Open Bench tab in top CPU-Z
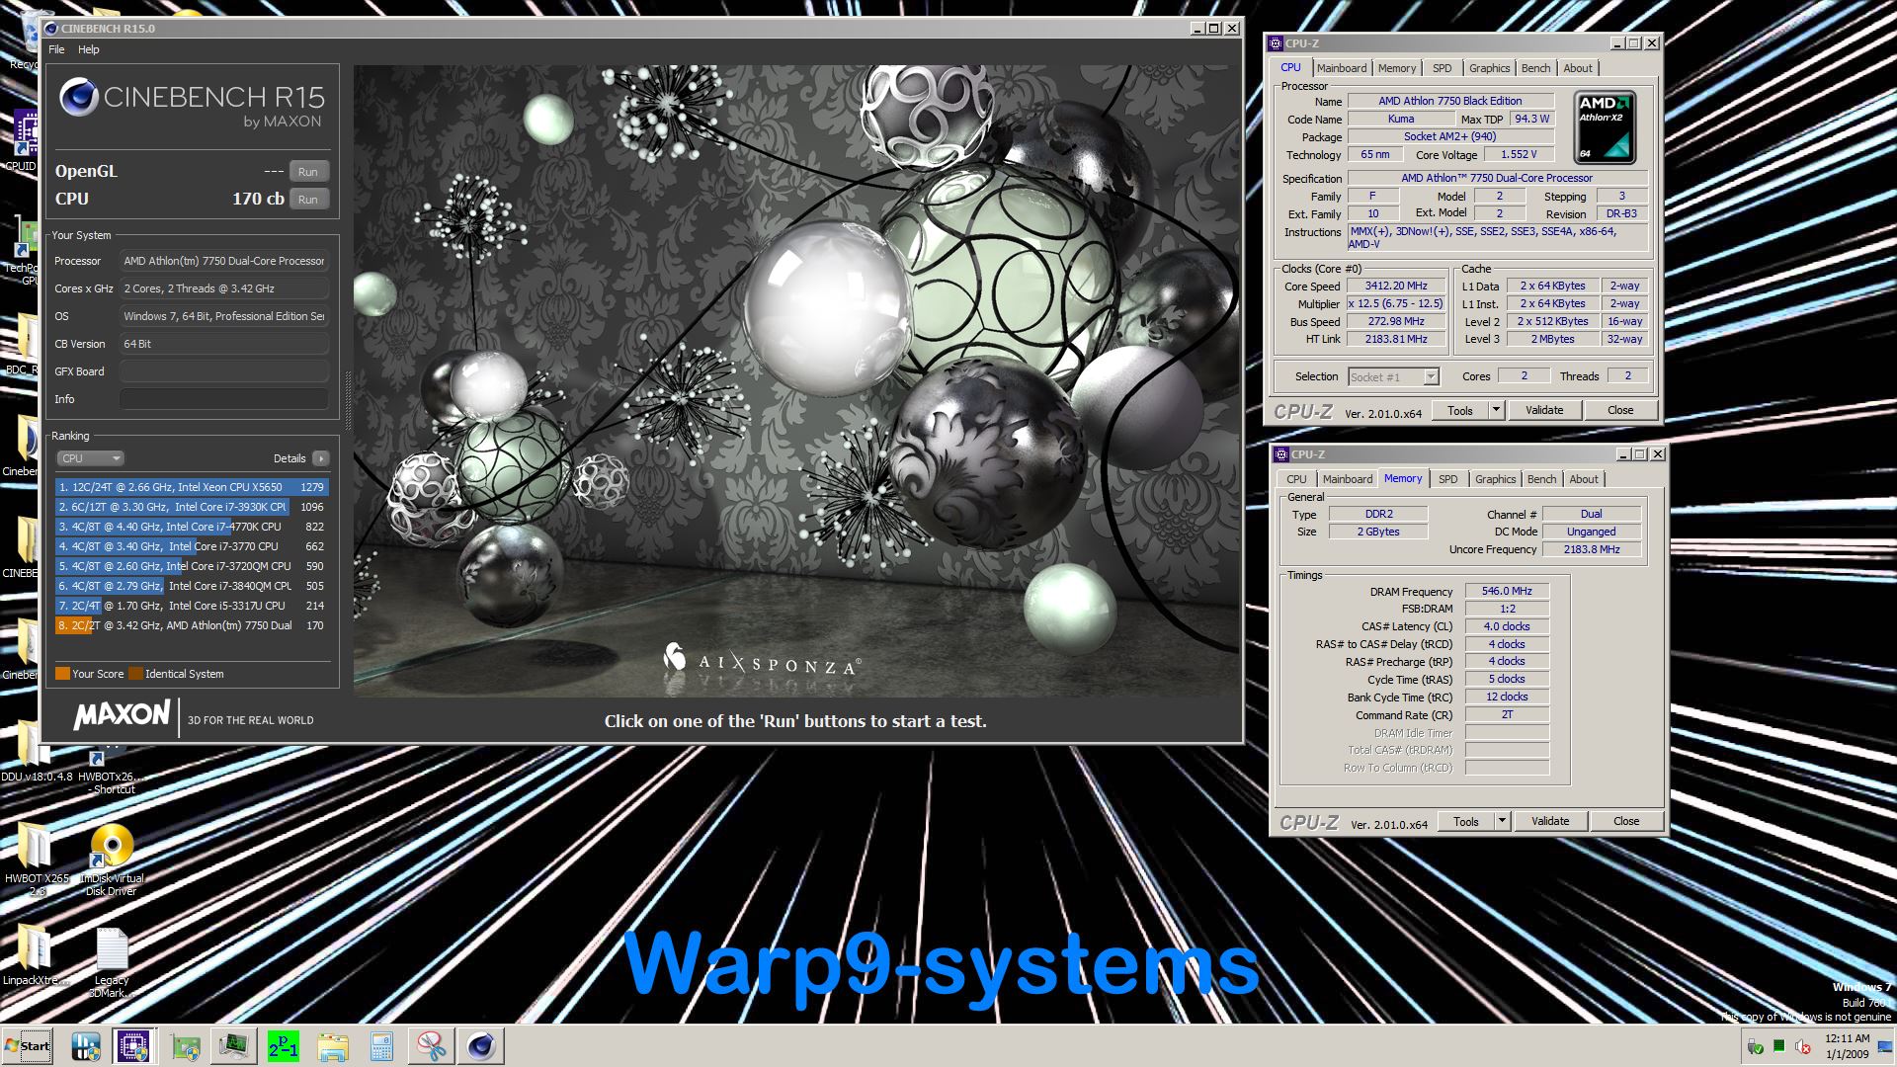Screen dimensions: 1897x1067 (1535, 68)
